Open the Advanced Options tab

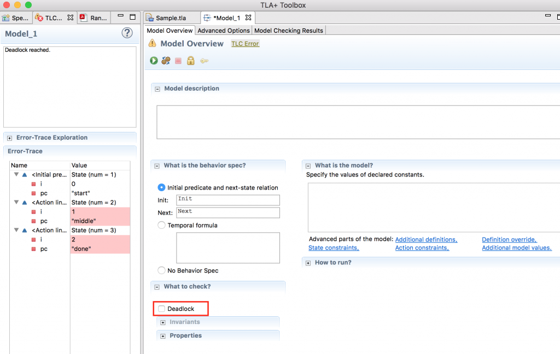(224, 31)
